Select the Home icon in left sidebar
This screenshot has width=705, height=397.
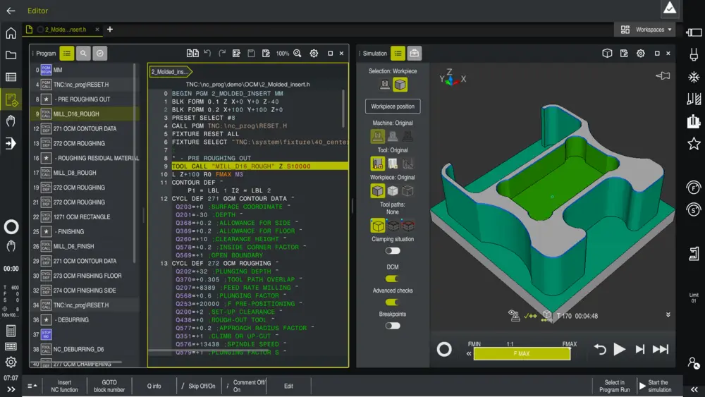click(x=11, y=33)
